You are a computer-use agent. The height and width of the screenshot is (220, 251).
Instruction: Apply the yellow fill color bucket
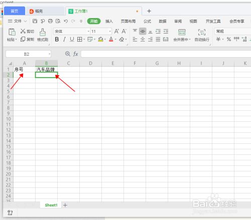pos(100,40)
